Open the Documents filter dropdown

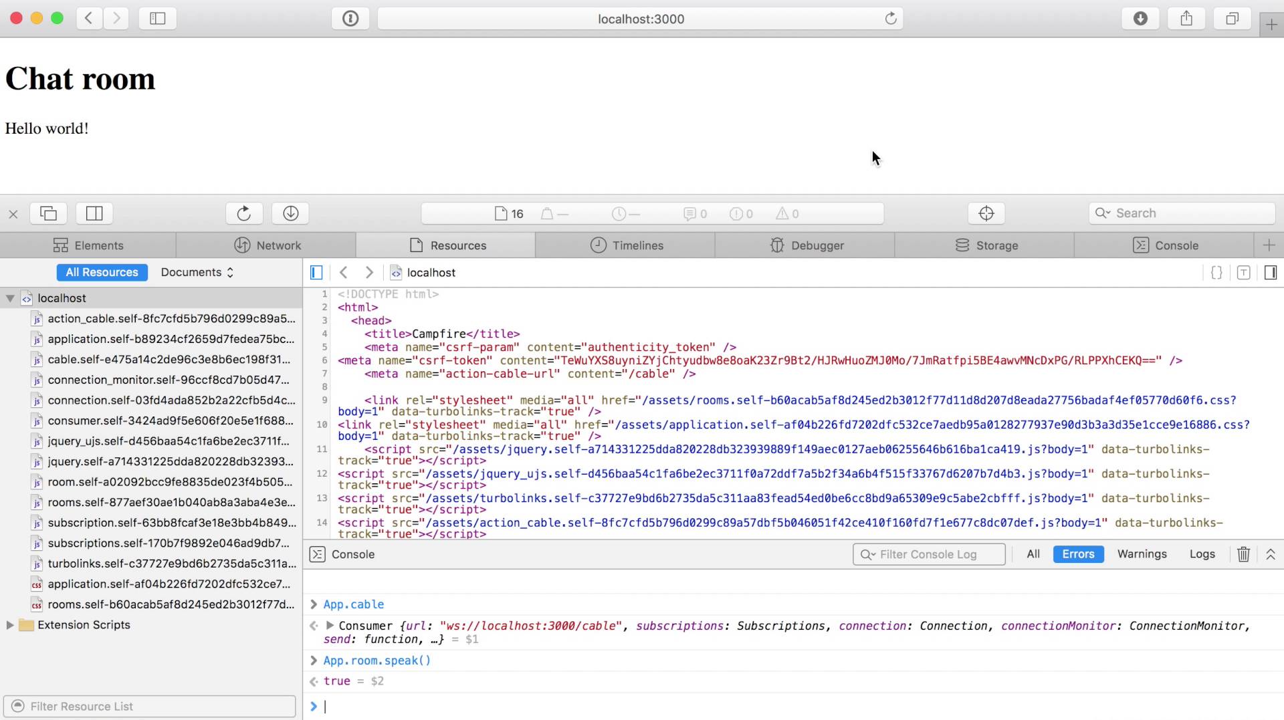pyautogui.click(x=197, y=273)
